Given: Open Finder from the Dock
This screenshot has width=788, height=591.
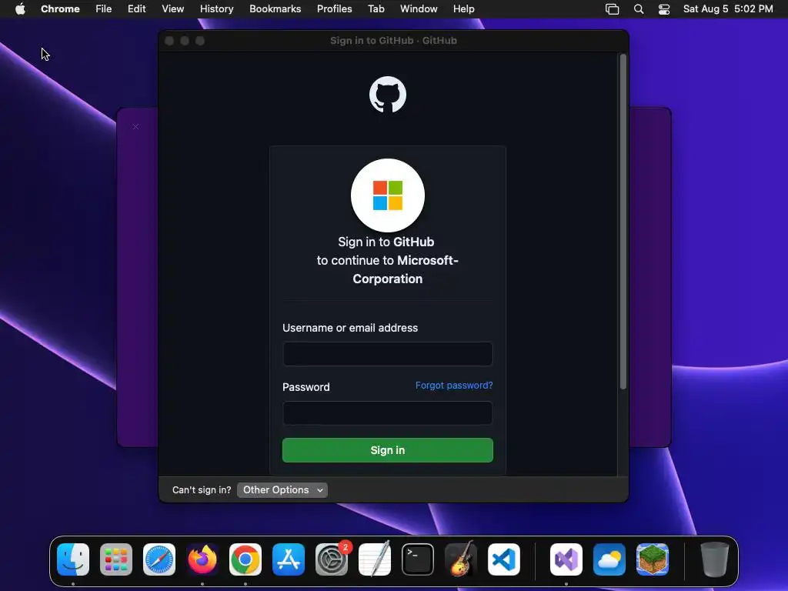Looking at the screenshot, I should click(x=73, y=559).
